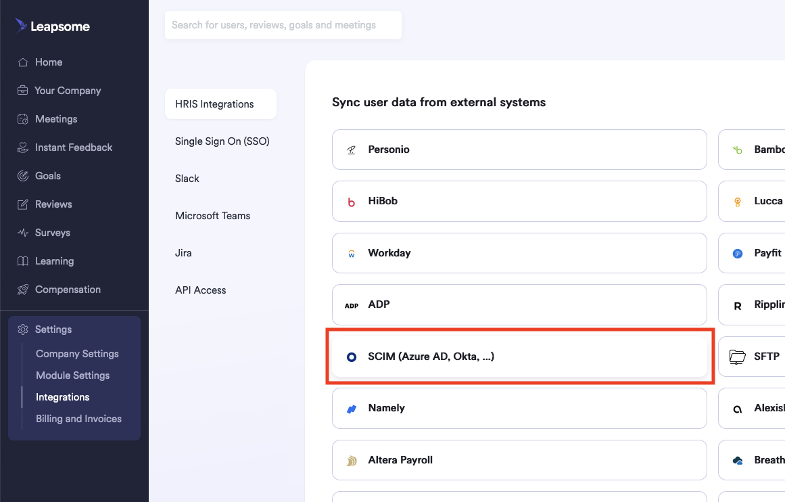Viewport: 785px width, 502px height.
Task: Select the Workday integration
Action: pos(519,253)
